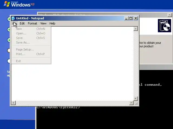The height and width of the screenshot is (129, 173).
Task: Choose New from the File menu
Action: pyautogui.click(x=31, y=29)
